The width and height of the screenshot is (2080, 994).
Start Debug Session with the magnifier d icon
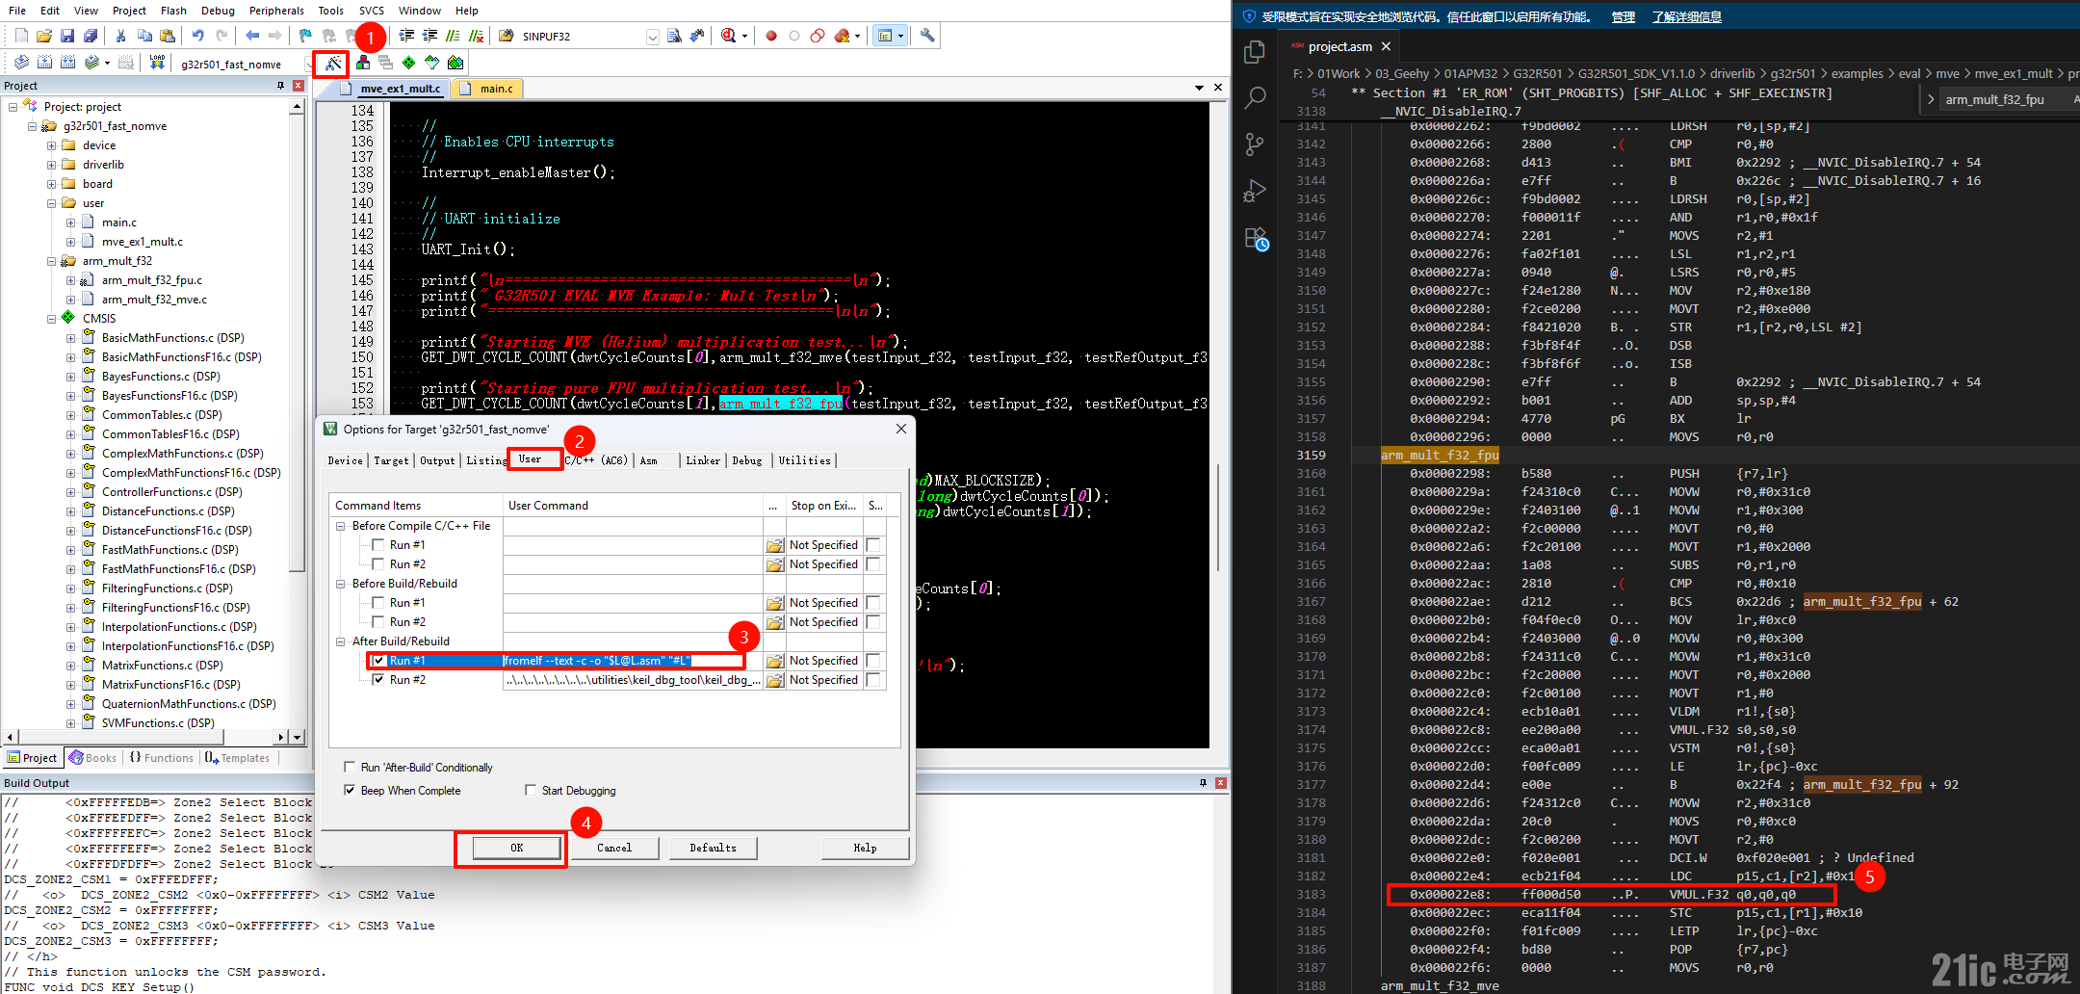729,36
